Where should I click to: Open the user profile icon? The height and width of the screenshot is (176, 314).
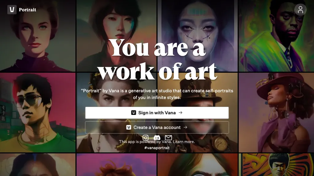point(300,10)
